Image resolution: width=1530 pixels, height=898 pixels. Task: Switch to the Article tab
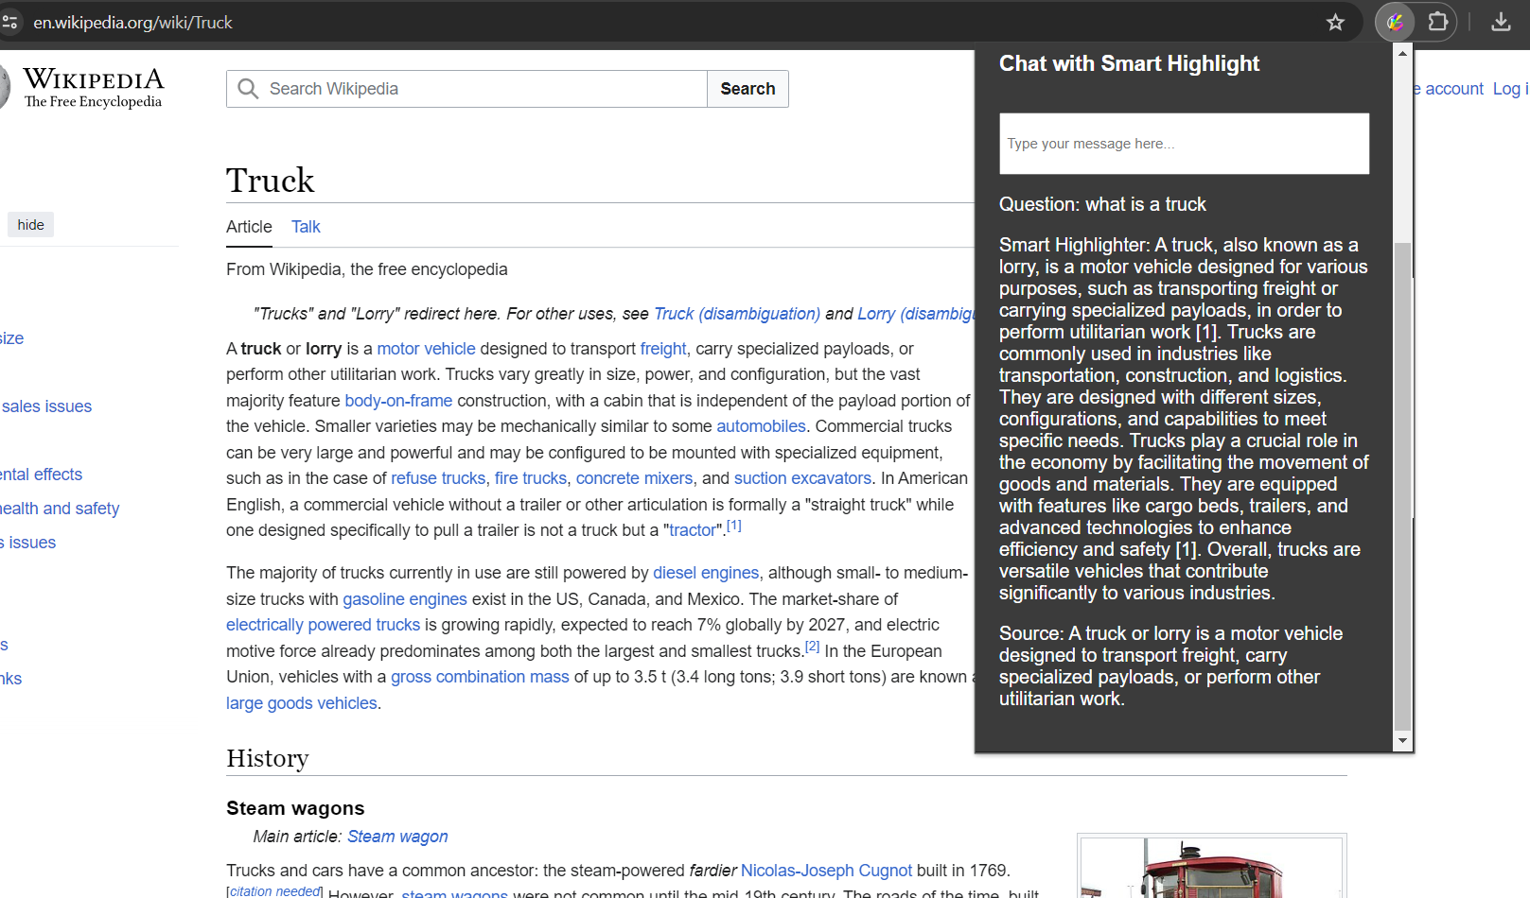pyautogui.click(x=249, y=227)
